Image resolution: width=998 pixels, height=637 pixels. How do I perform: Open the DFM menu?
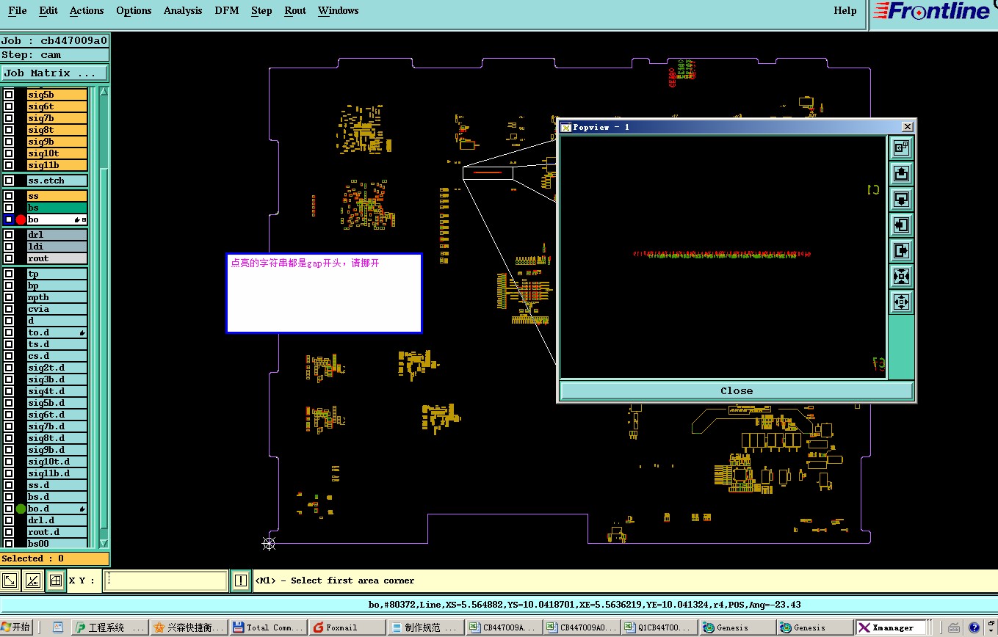click(227, 11)
